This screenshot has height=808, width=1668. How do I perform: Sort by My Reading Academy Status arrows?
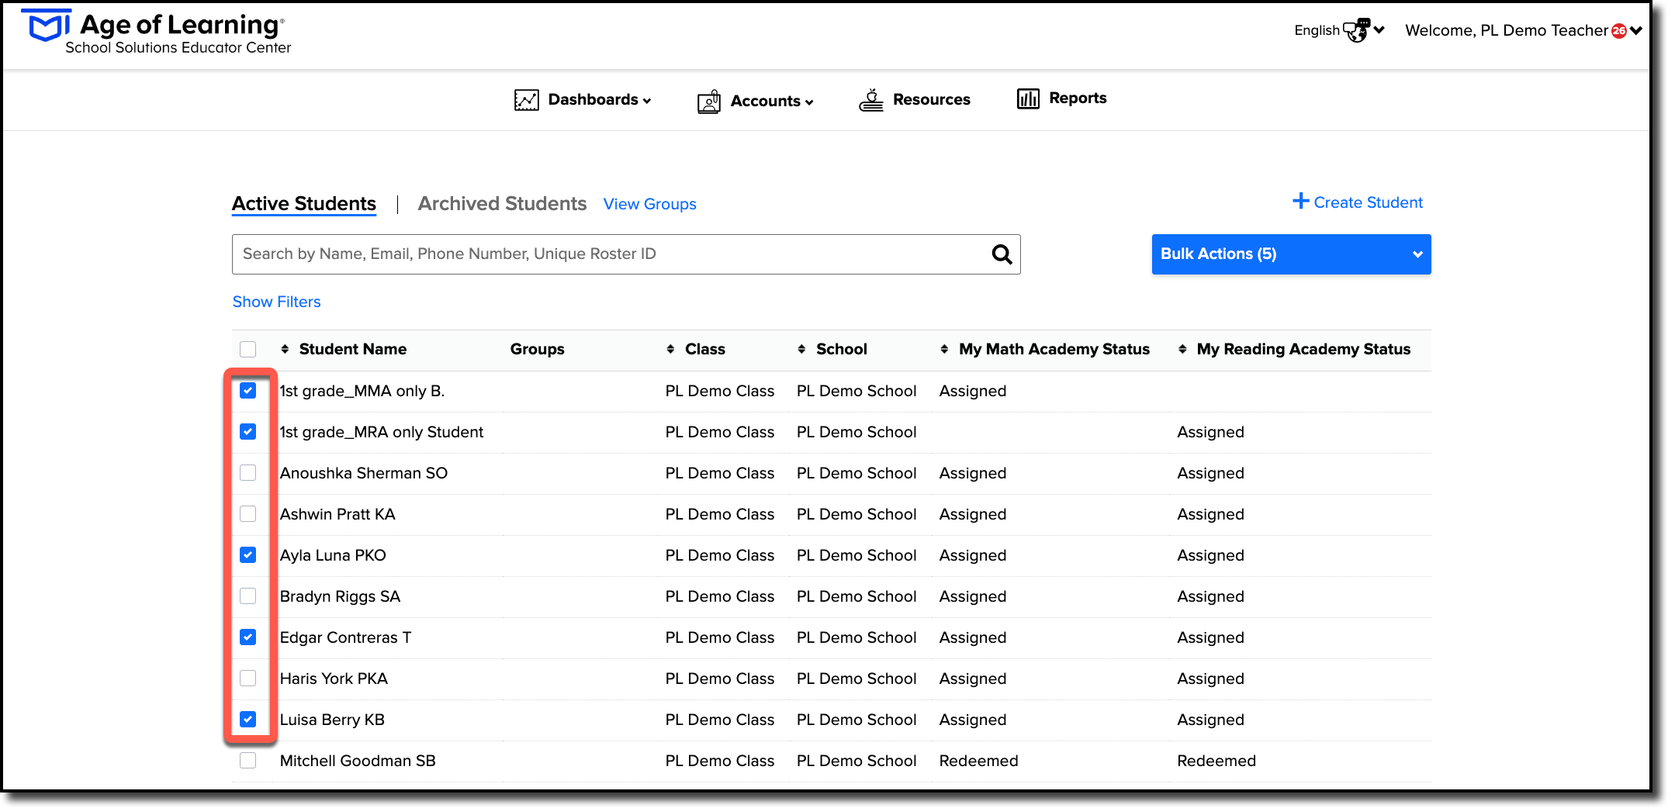pos(1182,349)
